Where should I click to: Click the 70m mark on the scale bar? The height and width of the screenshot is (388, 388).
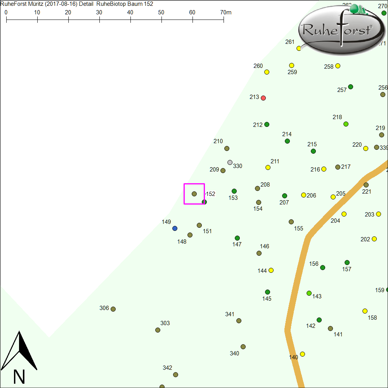pos(224,19)
